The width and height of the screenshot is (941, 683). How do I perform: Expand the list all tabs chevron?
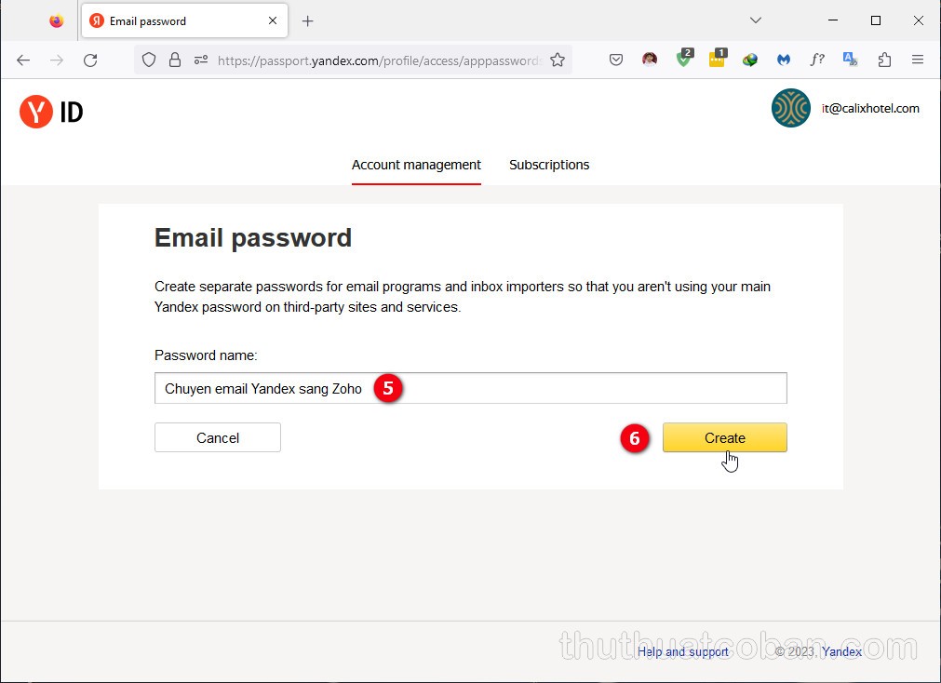pos(756,20)
